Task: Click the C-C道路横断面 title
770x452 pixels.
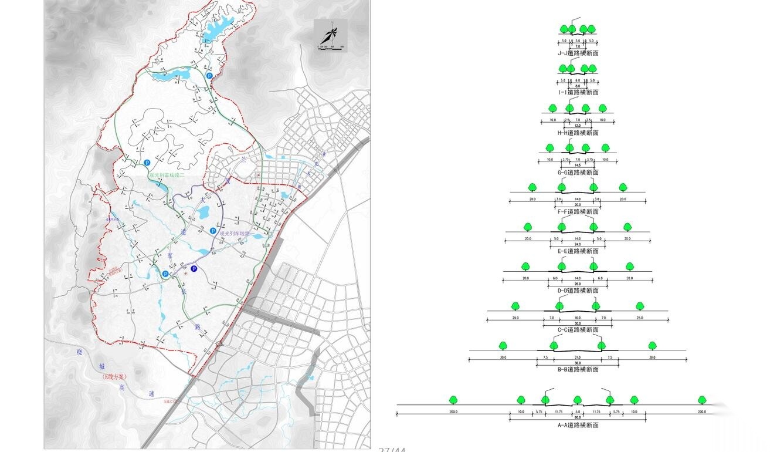Action: coord(578,330)
